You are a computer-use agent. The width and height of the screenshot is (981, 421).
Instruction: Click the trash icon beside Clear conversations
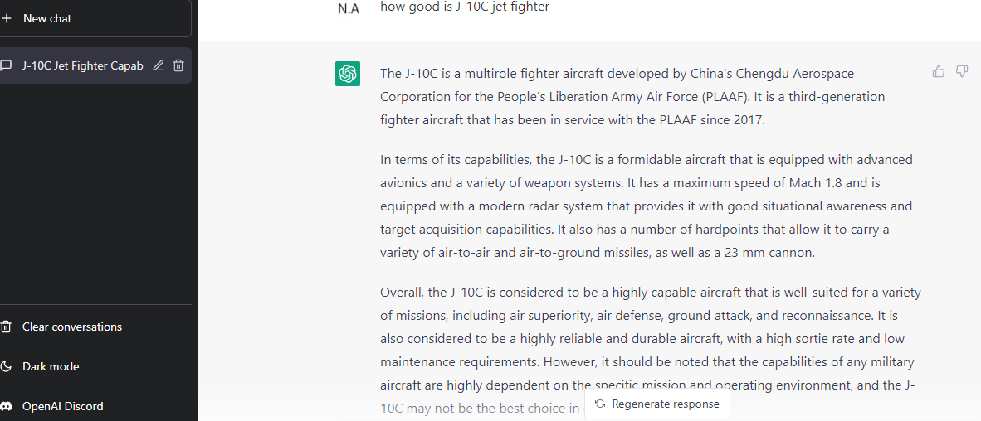coord(7,327)
